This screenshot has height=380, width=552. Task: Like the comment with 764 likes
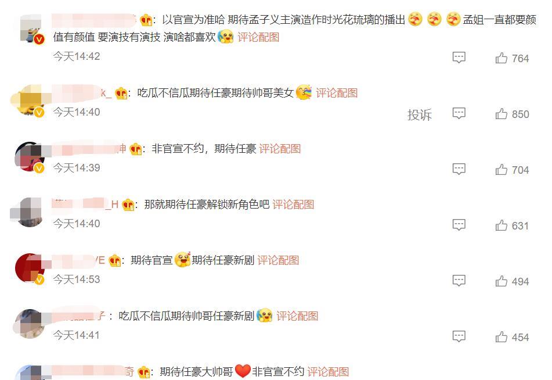[x=501, y=58]
